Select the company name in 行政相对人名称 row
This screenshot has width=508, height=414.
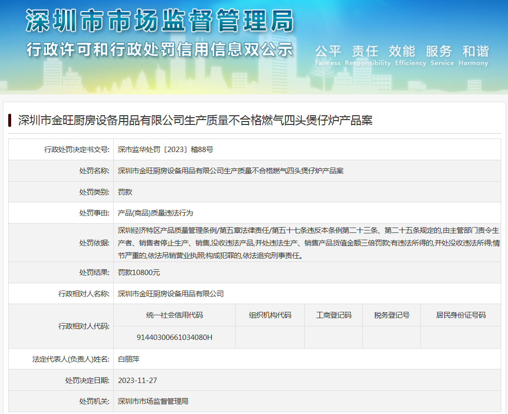pyautogui.click(x=171, y=294)
